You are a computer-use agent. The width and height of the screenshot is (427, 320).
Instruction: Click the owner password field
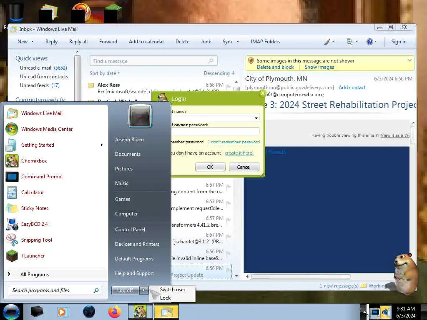pyautogui.click(x=215, y=131)
